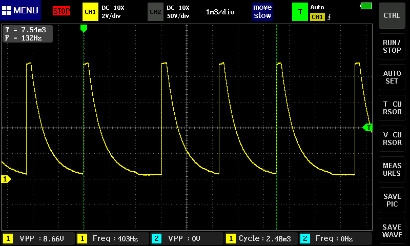410x246 pixels.
Task: Toggle the rising edge trigger icon
Action: coord(329,17)
